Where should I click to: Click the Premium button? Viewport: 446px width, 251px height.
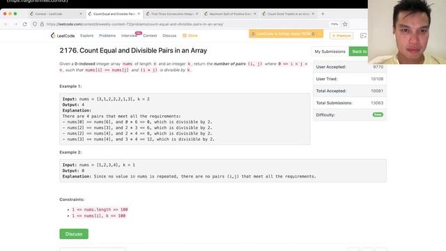tap(341, 36)
